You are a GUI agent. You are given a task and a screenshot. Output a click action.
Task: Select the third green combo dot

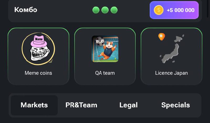click(114, 10)
